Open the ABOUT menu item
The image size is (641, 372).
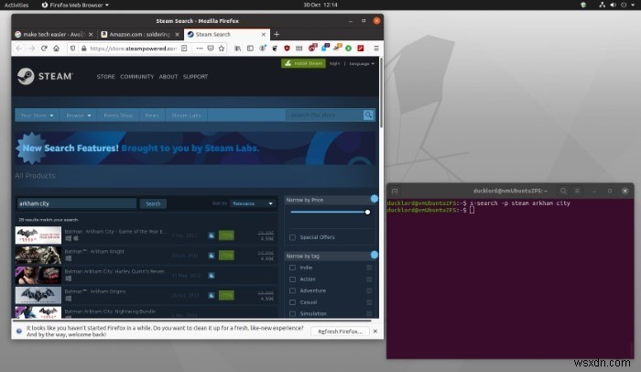tap(168, 77)
